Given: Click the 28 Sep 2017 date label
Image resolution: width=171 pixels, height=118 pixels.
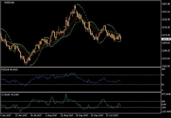Looking at the screenshot, I should pyautogui.click(x=97, y=115).
